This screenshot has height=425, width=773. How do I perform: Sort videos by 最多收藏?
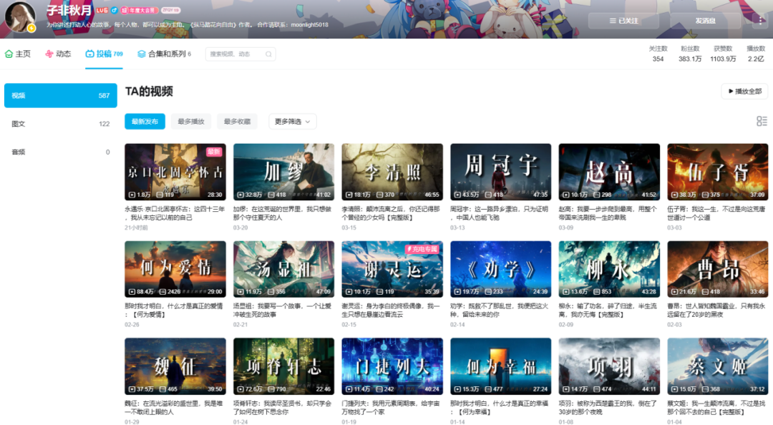pos(237,122)
